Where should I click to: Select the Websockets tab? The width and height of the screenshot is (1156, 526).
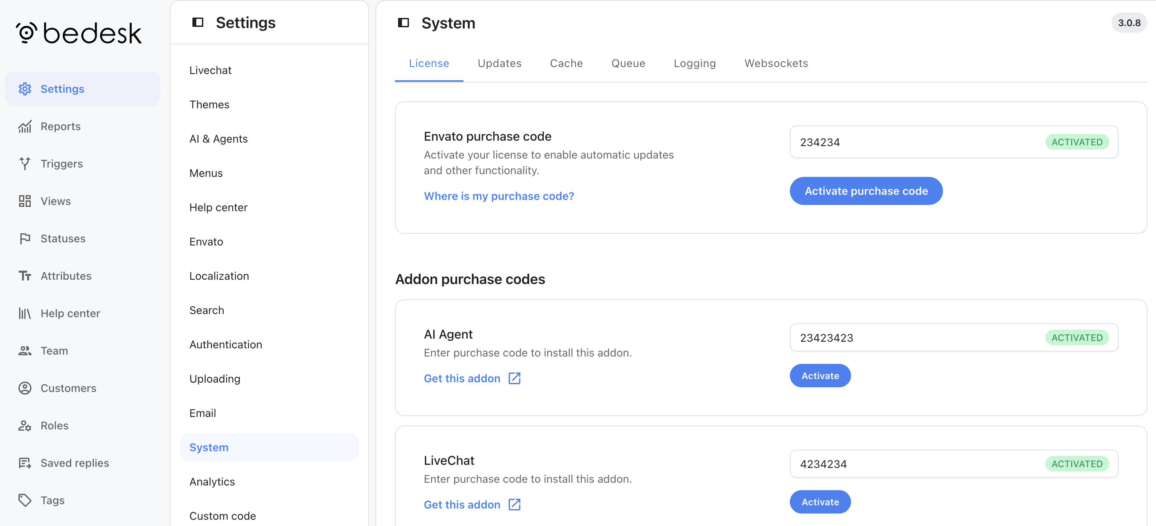[x=776, y=63]
